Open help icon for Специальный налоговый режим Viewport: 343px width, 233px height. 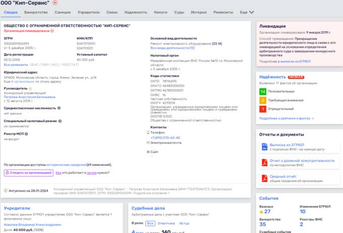tap(60, 121)
